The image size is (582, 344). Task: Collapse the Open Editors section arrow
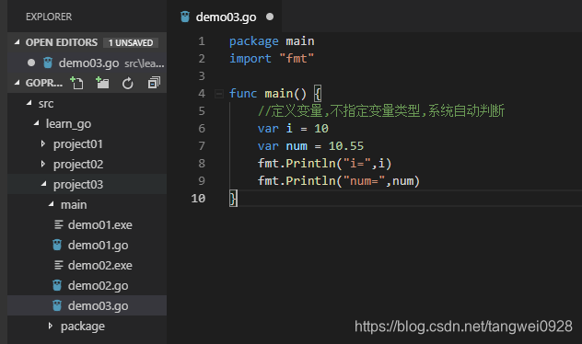pyautogui.click(x=17, y=42)
